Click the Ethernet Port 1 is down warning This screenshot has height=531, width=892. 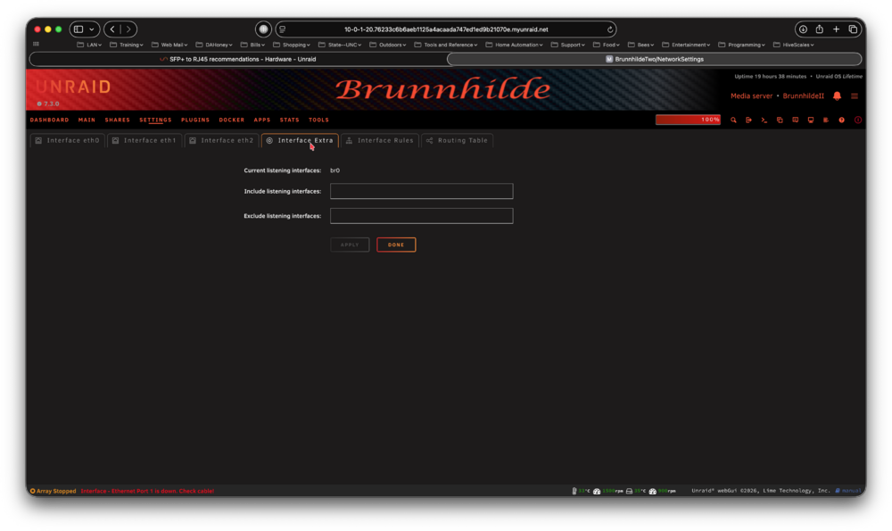point(147,491)
